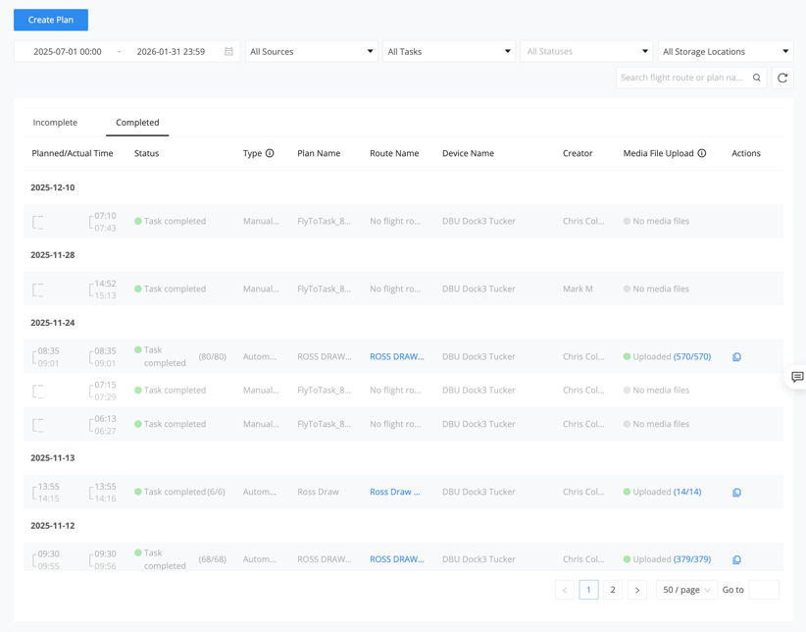Viewport: 806px width, 632px height.
Task: Select the Completed tab
Action: pos(137,123)
